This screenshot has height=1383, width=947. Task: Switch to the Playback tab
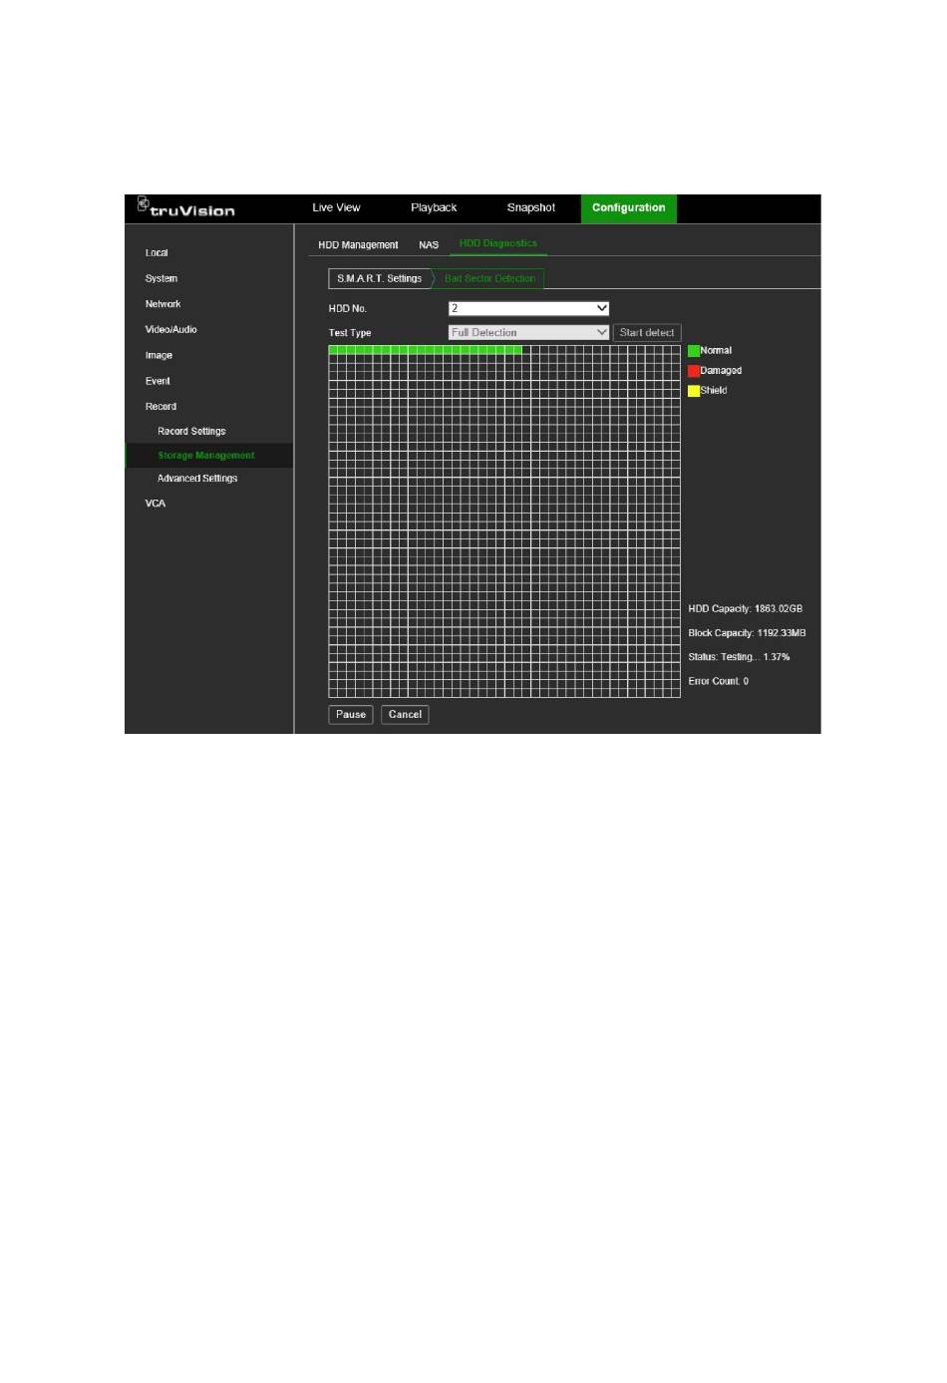tap(434, 208)
